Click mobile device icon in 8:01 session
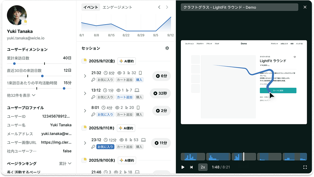Image resolution: width=314 pixels, height=177 pixels. (138, 108)
